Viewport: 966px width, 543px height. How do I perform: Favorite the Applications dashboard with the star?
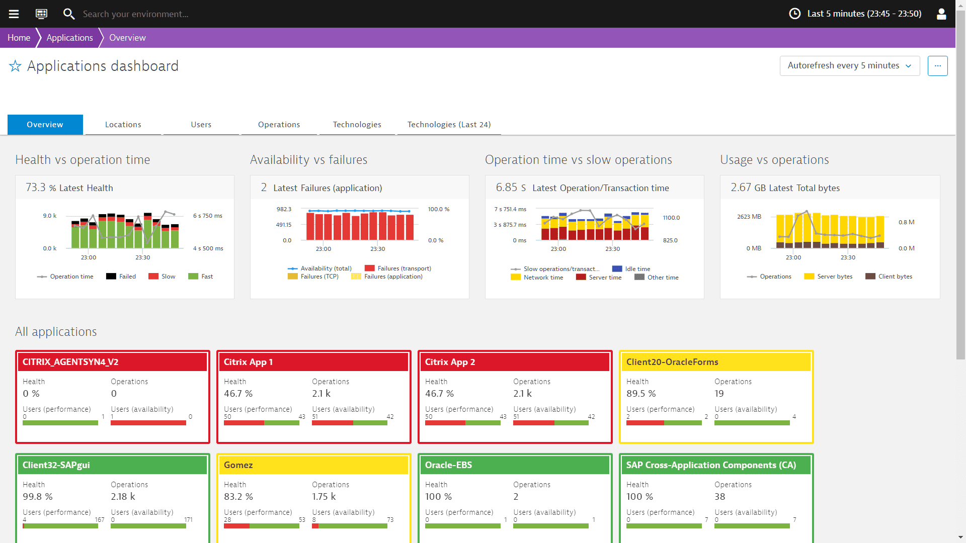15,66
